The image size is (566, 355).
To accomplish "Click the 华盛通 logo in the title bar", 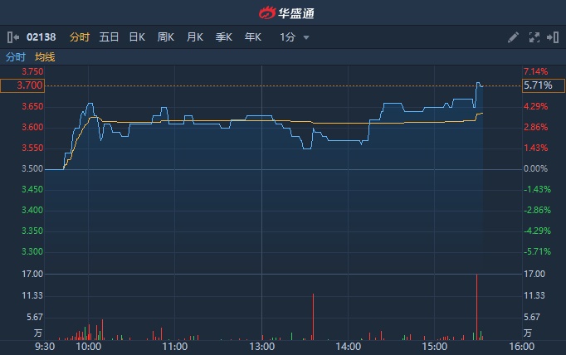I will [284, 12].
